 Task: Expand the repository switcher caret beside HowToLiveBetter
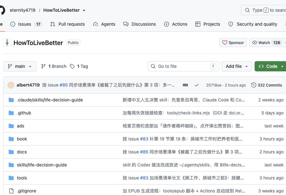pos(84,10)
